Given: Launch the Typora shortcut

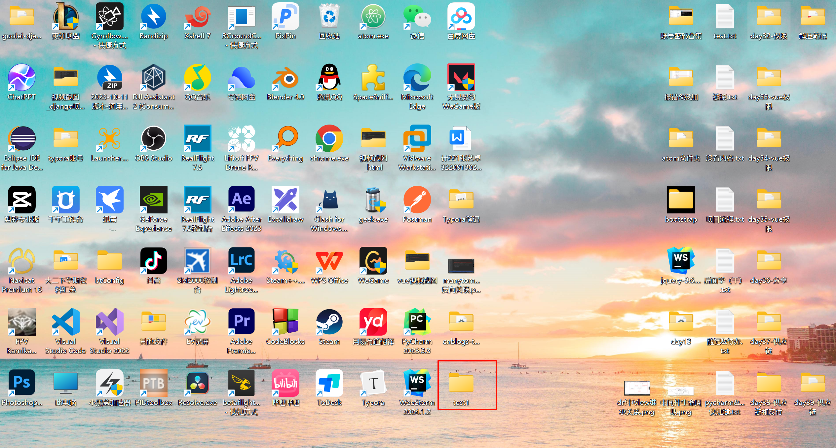Looking at the screenshot, I should point(373,383).
